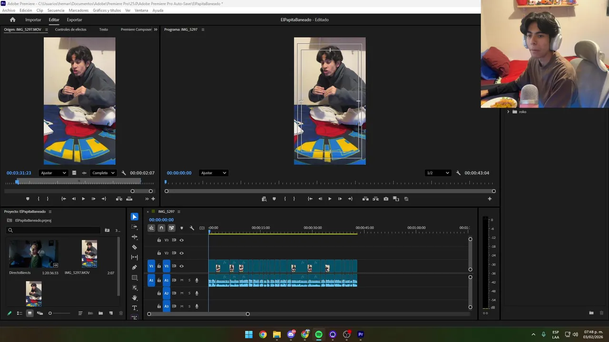Open Program monitor 1/2 resolution dropdown
Screen dimensions: 609x342
point(438,173)
